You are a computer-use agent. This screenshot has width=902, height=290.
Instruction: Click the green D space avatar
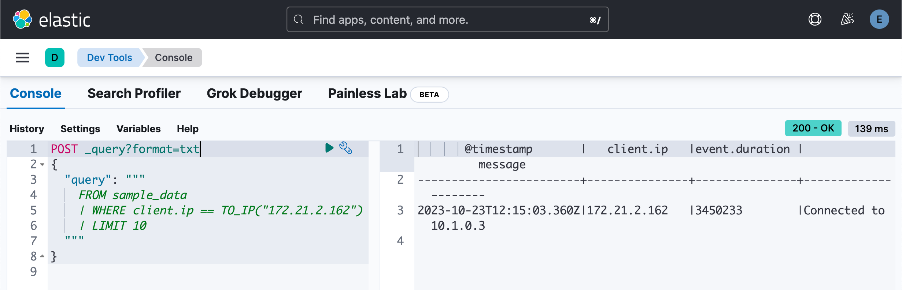click(x=55, y=58)
